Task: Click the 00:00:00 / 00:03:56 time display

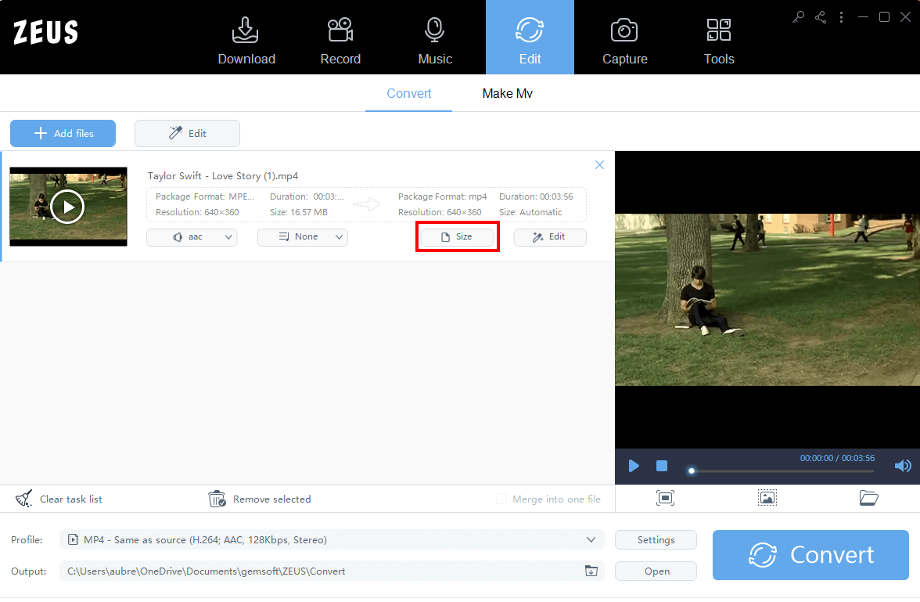Action: (x=837, y=457)
